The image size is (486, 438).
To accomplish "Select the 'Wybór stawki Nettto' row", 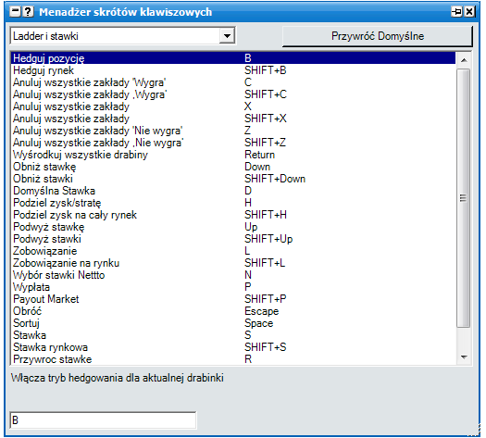I will pyautogui.click(x=233, y=275).
